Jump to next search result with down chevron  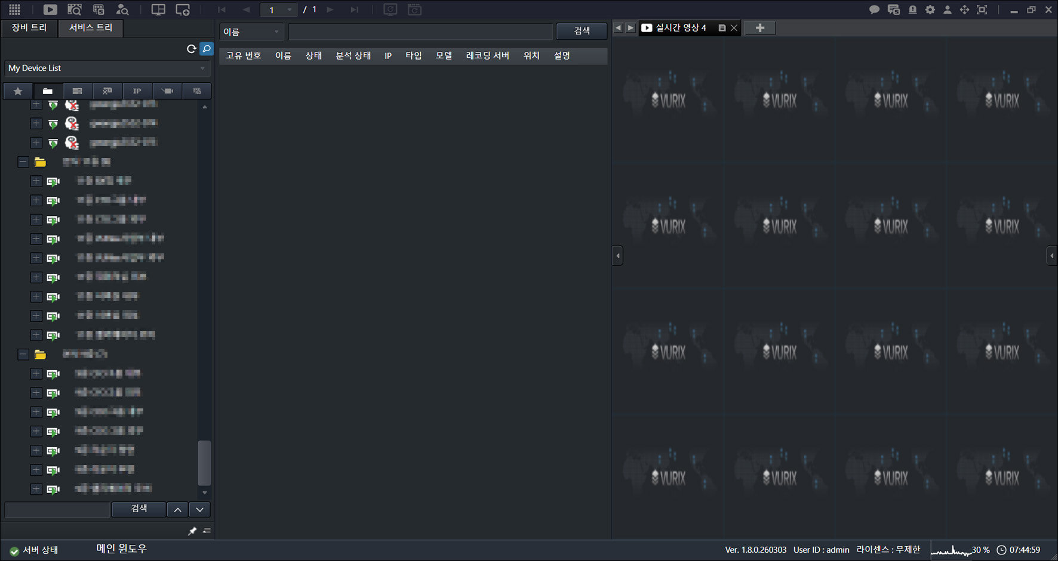[x=200, y=510]
